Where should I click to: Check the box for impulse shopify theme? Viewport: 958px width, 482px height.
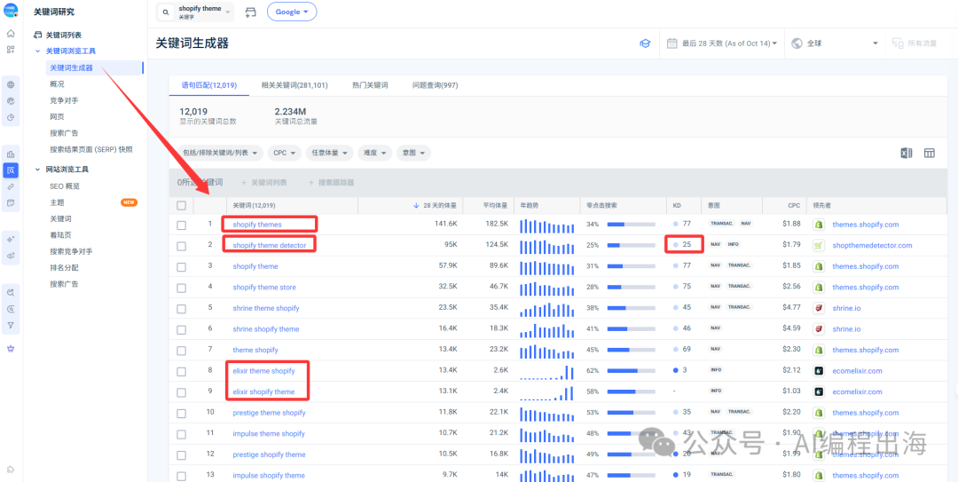pos(181,476)
